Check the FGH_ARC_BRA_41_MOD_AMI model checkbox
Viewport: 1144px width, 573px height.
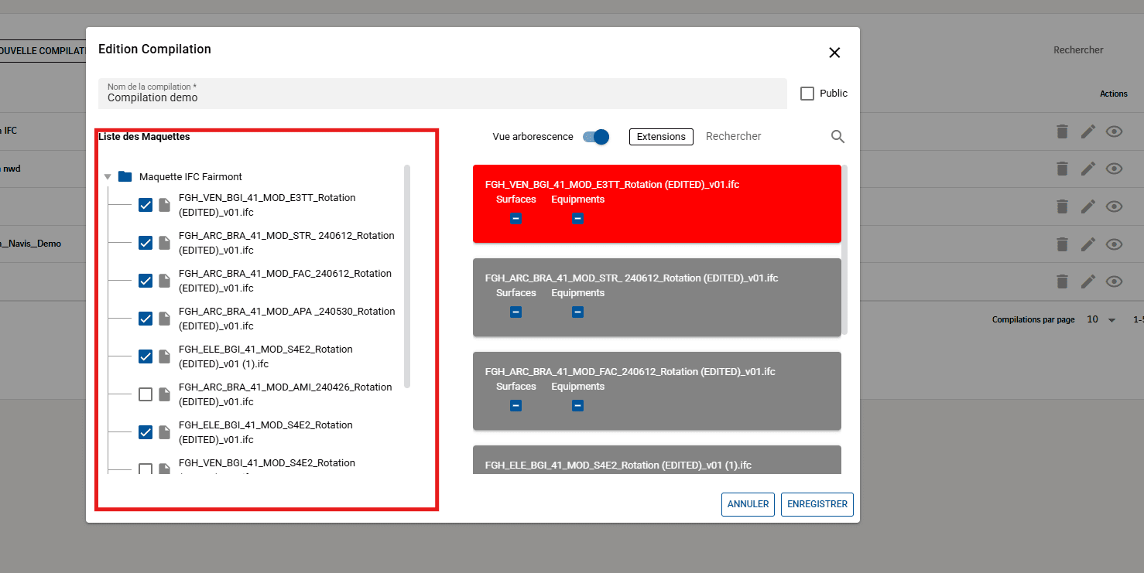(145, 394)
